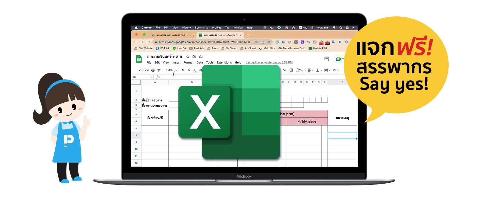The height and width of the screenshot is (200, 488).
Task: Click the zoom magnifier in address bar
Action: click(257, 42)
